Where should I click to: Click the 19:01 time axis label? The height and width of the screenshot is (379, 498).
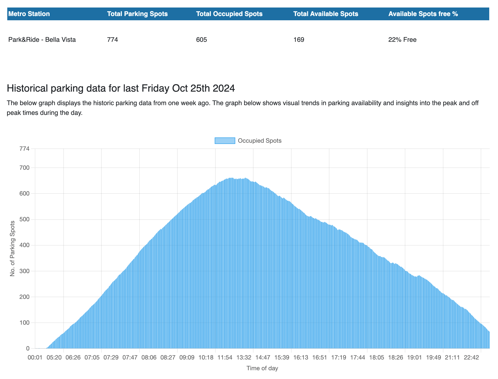pyautogui.click(x=415, y=357)
